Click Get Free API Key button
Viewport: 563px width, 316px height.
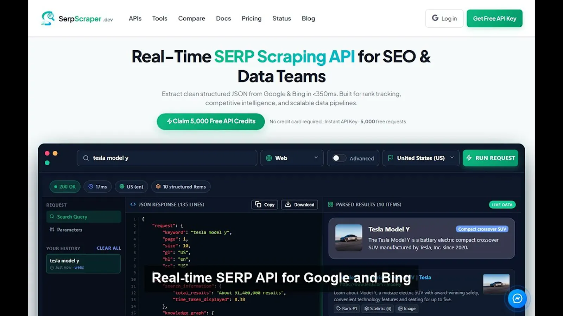(x=494, y=18)
